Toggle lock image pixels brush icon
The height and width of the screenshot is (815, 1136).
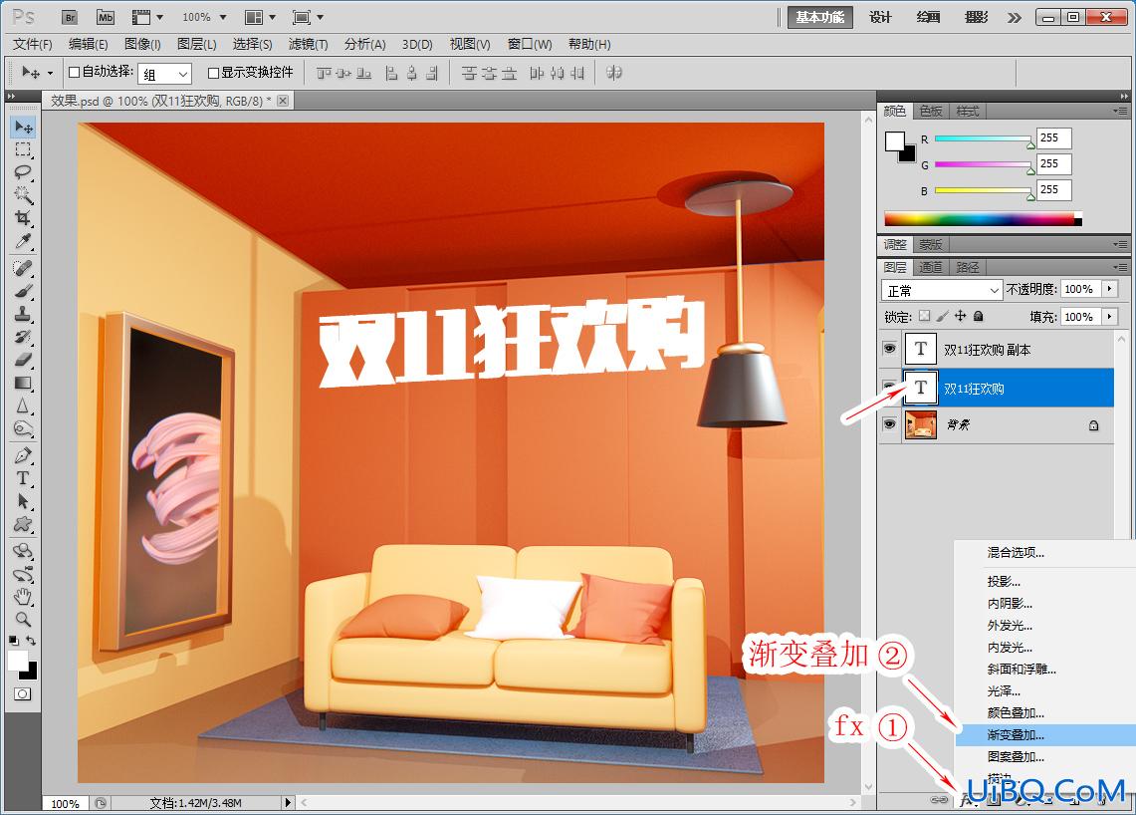pos(943,316)
